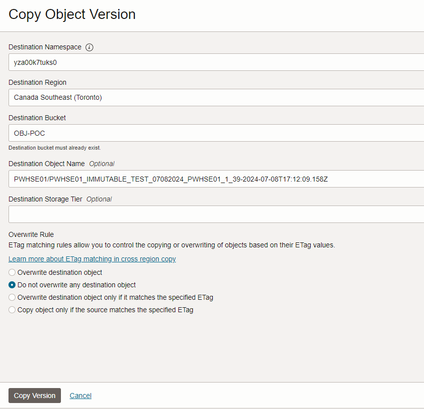Expand the empty Destination Storage Tier dropdown
Screen dimensions: 424x409
coord(216,214)
